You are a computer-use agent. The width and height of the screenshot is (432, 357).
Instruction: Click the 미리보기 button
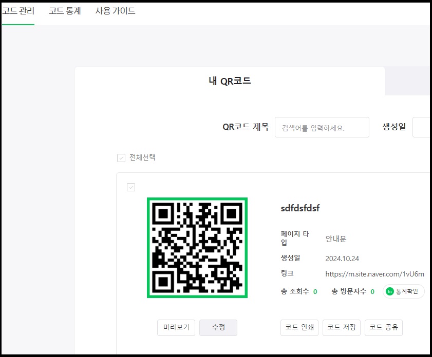coord(176,328)
